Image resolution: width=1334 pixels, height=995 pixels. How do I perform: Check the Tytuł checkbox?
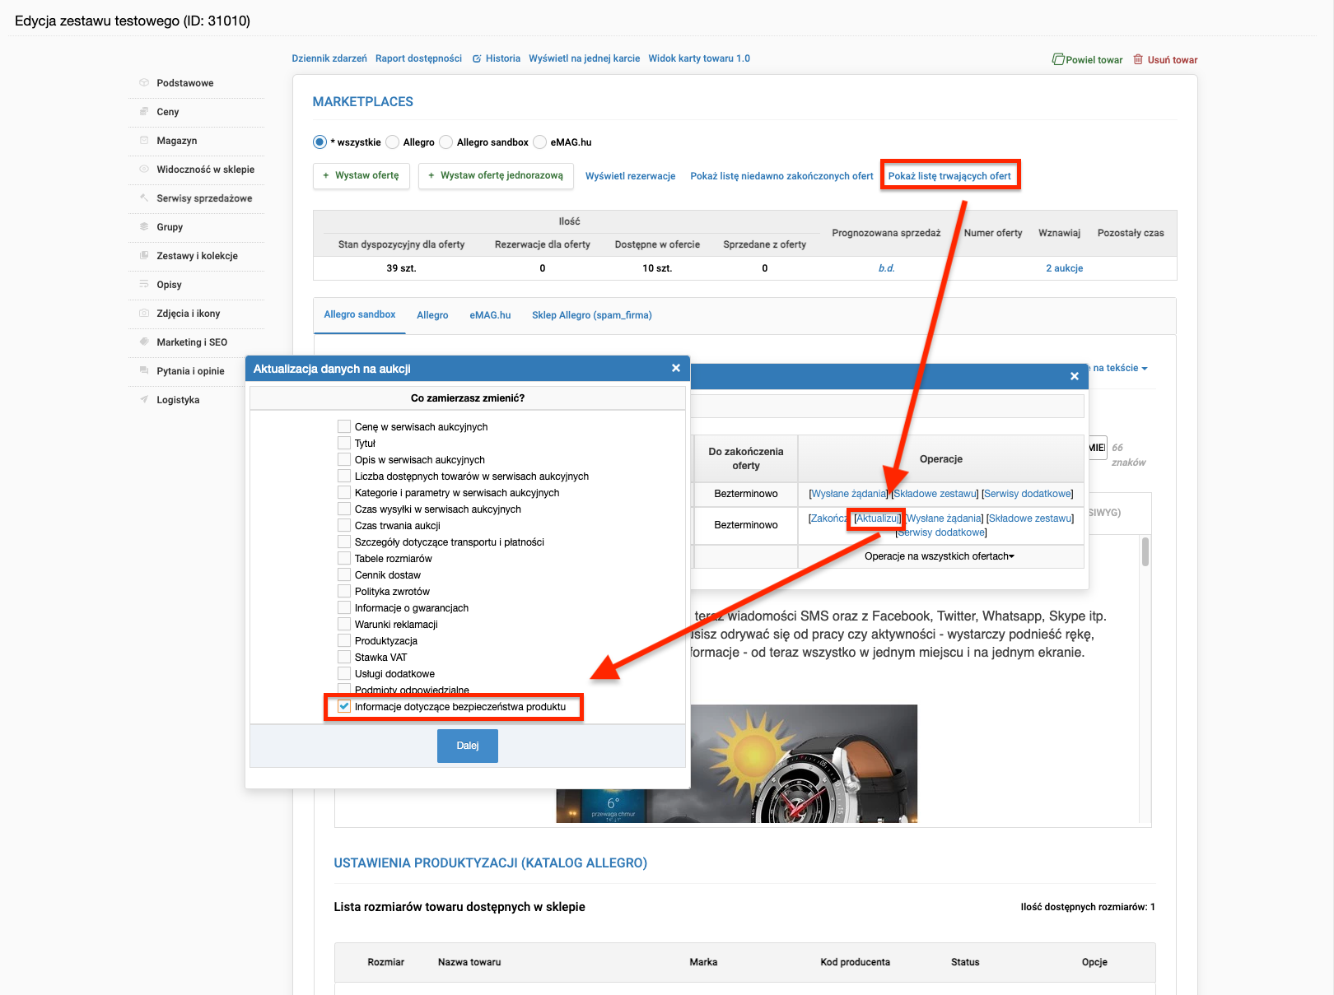(344, 443)
